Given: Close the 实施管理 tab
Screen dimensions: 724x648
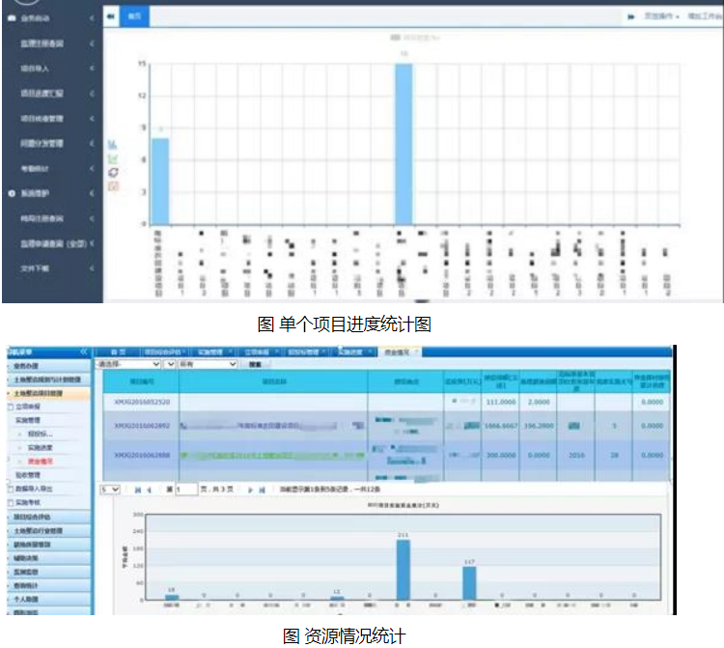Looking at the screenshot, I should coord(230,352).
